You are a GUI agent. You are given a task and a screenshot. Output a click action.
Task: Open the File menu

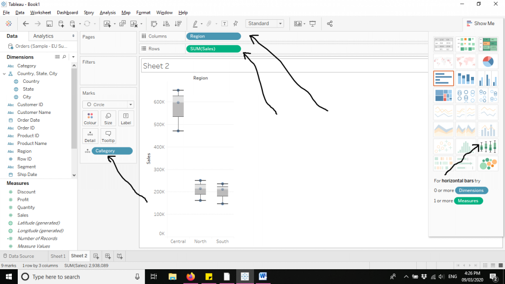[x=6, y=12]
